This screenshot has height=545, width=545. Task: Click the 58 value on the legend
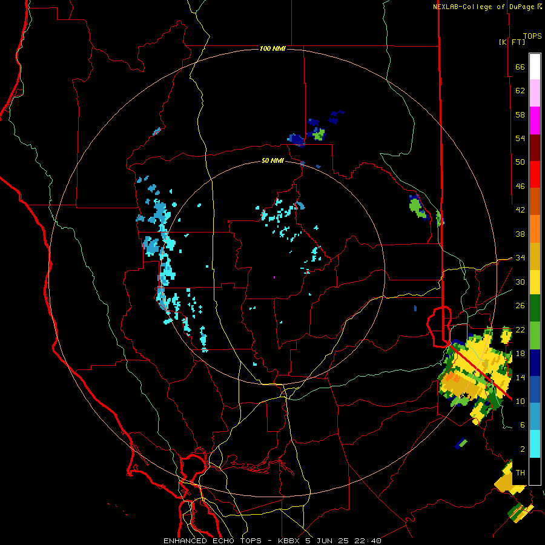(520, 114)
